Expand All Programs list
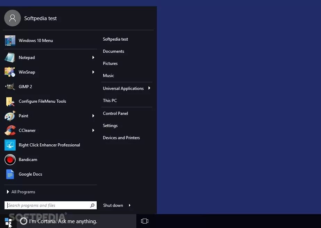The height and width of the screenshot is (228, 321). click(x=21, y=192)
